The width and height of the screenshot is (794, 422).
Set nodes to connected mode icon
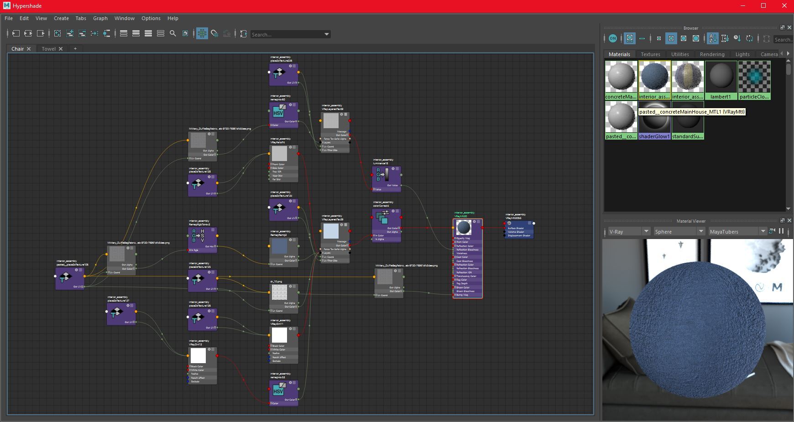click(136, 33)
